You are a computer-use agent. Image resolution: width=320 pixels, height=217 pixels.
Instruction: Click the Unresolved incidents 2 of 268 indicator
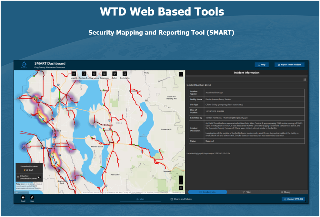[x=29, y=168]
